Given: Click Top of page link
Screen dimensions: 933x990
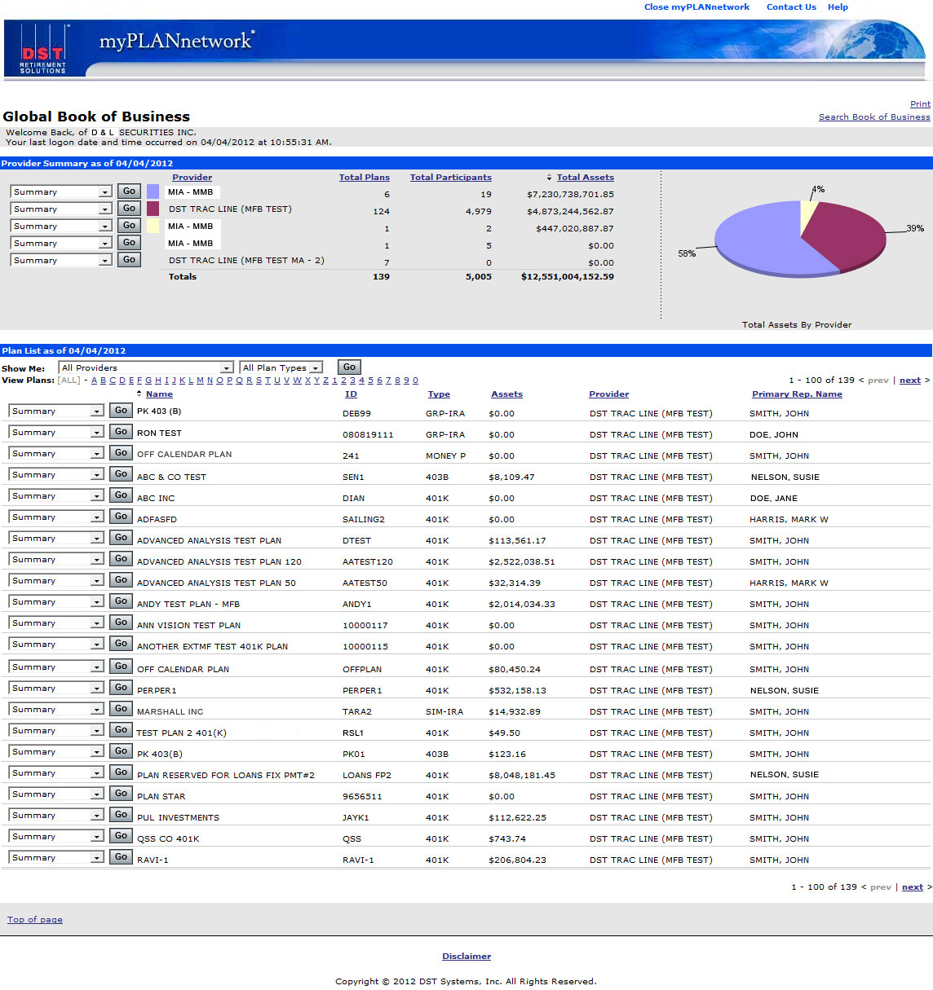Looking at the screenshot, I should pos(35,920).
